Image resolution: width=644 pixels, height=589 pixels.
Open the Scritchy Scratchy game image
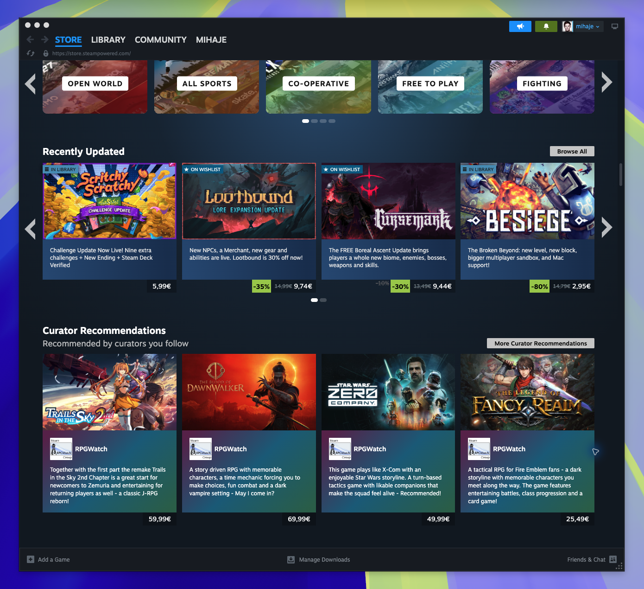pos(109,201)
